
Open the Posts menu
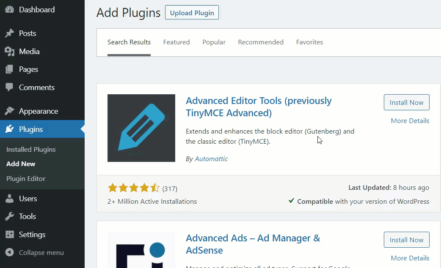point(42,33)
